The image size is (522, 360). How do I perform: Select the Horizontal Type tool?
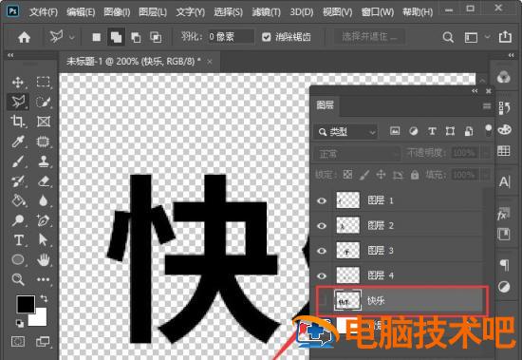tap(18, 240)
